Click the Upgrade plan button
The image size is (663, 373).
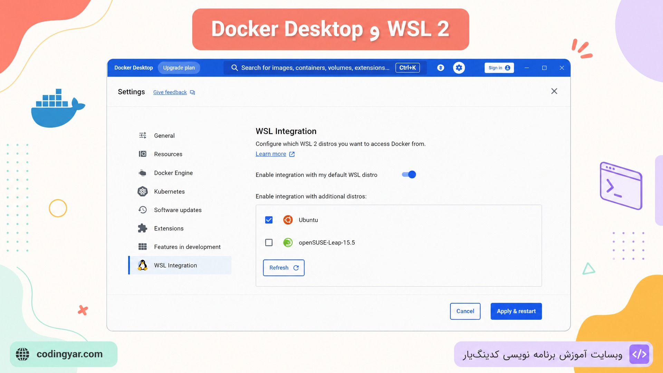click(179, 68)
